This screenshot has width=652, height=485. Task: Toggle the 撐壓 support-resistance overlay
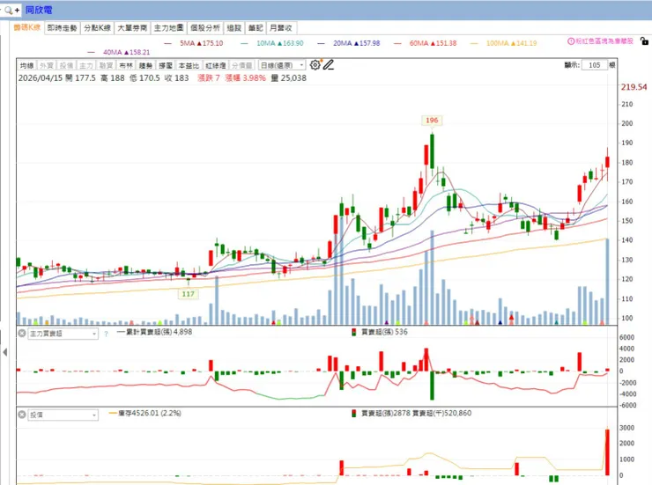pos(166,66)
